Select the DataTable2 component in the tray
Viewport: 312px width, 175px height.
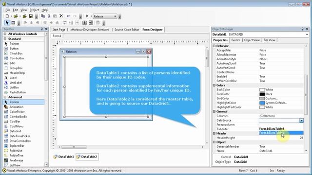point(87,157)
